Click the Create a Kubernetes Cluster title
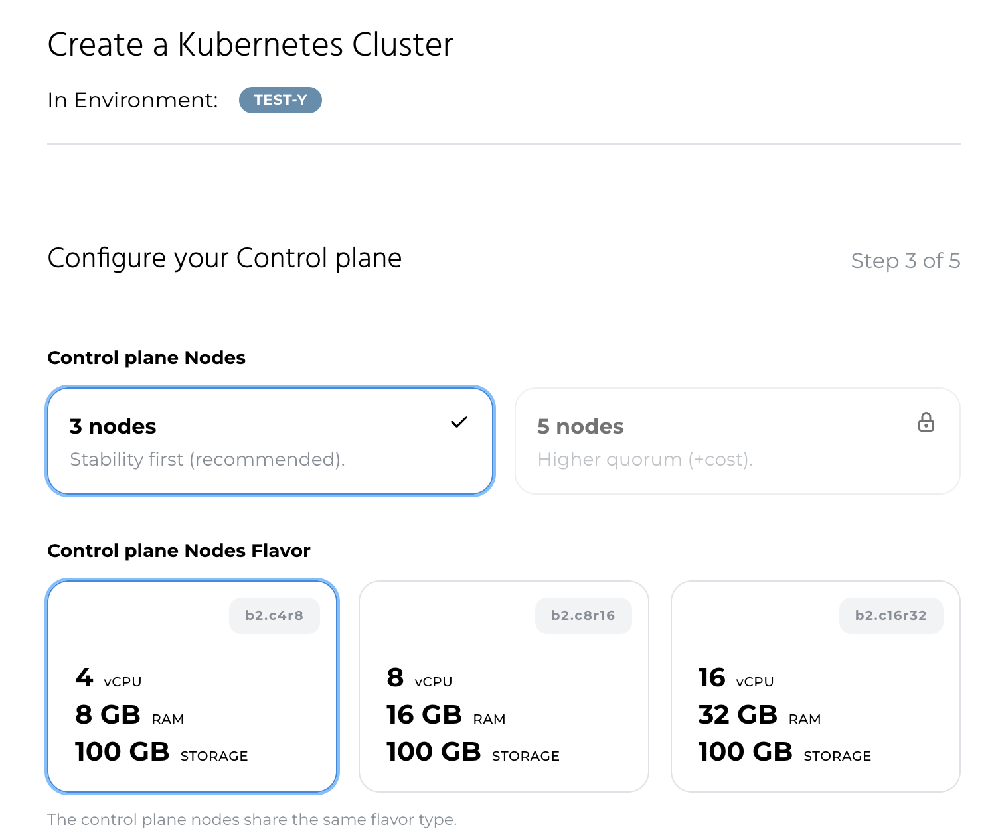988x837 pixels. coord(250,45)
